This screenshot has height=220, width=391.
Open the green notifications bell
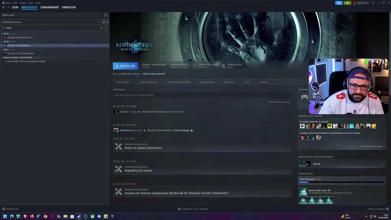tap(347, 3)
